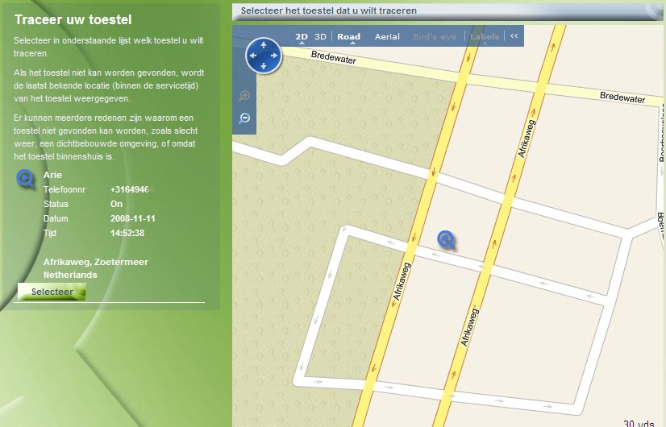Pan the map right with the compass arrow
Viewport: 666px width, 427px height.
(x=274, y=56)
